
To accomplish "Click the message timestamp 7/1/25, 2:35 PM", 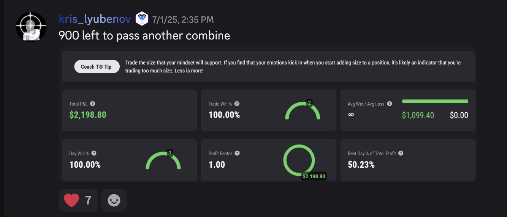I will point(183,19).
